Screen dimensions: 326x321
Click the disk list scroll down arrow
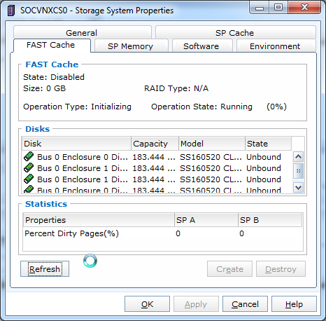click(298, 187)
